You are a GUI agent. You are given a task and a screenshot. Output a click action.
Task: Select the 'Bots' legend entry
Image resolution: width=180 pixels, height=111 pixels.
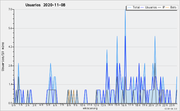tap(171, 7)
